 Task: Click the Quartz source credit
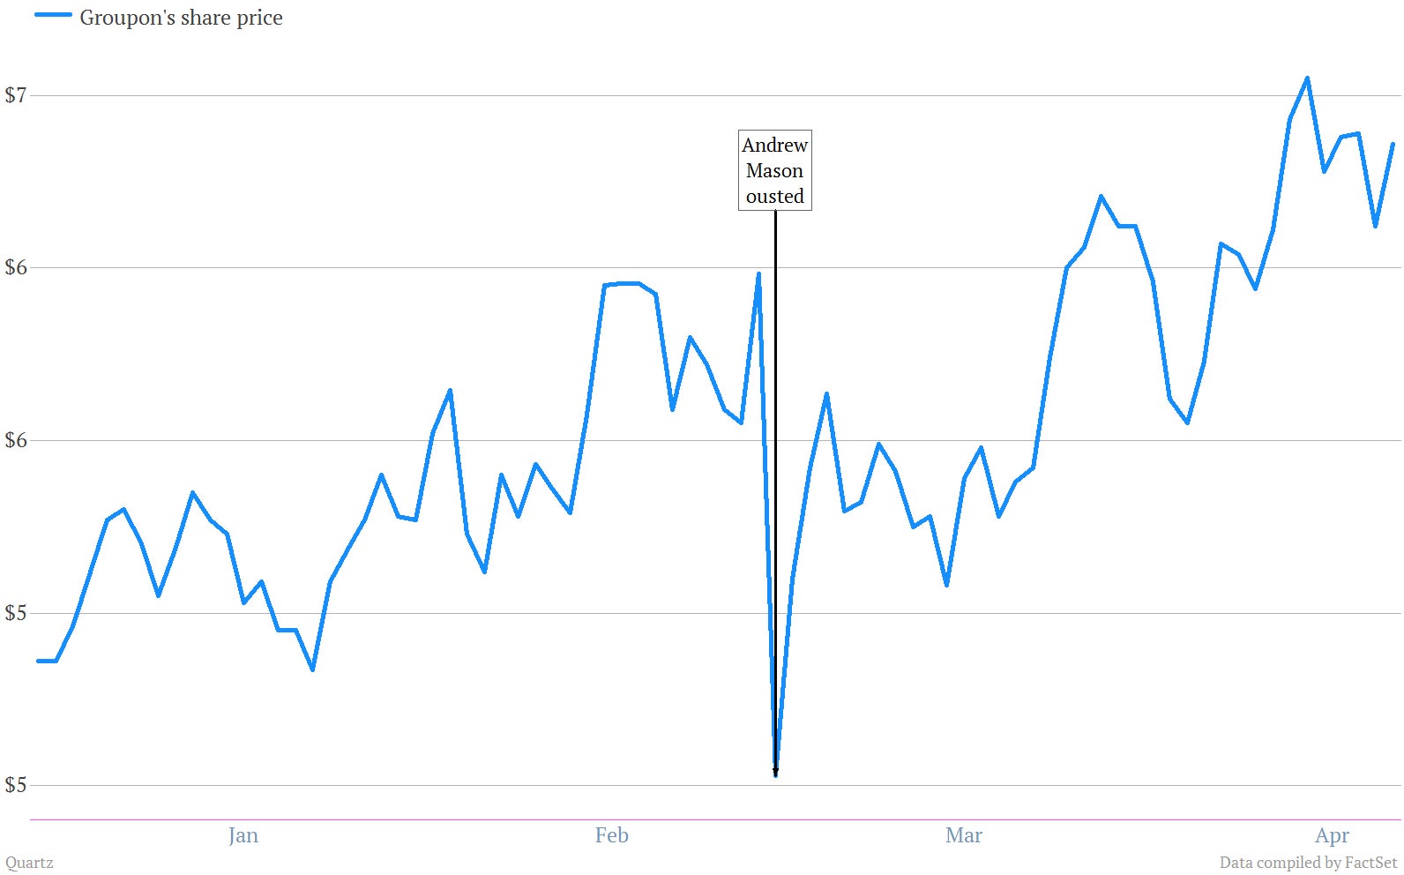point(29,863)
